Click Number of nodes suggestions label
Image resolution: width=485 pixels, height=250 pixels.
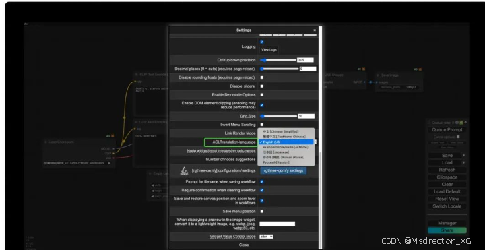(x=231, y=160)
